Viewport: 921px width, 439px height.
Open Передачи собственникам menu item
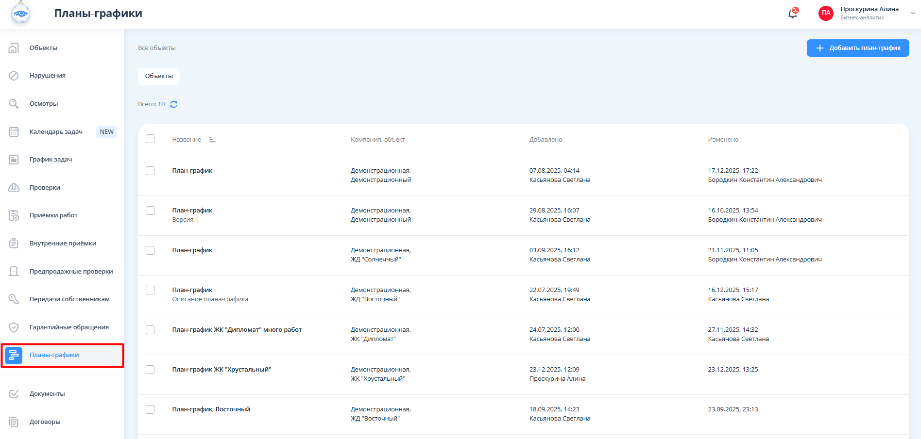pyautogui.click(x=69, y=299)
